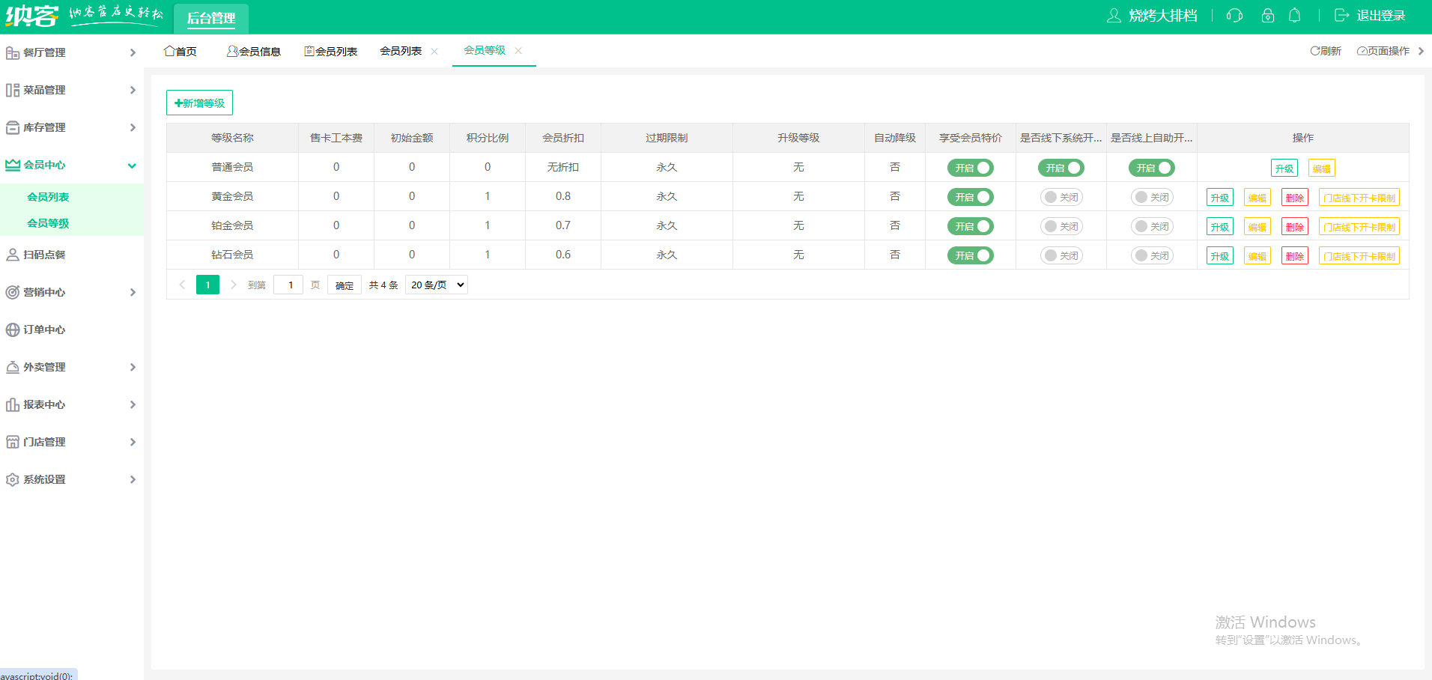Image resolution: width=1432 pixels, height=680 pixels.
Task: Select 会员列表 in the sidebar submenu
Action: [48, 197]
